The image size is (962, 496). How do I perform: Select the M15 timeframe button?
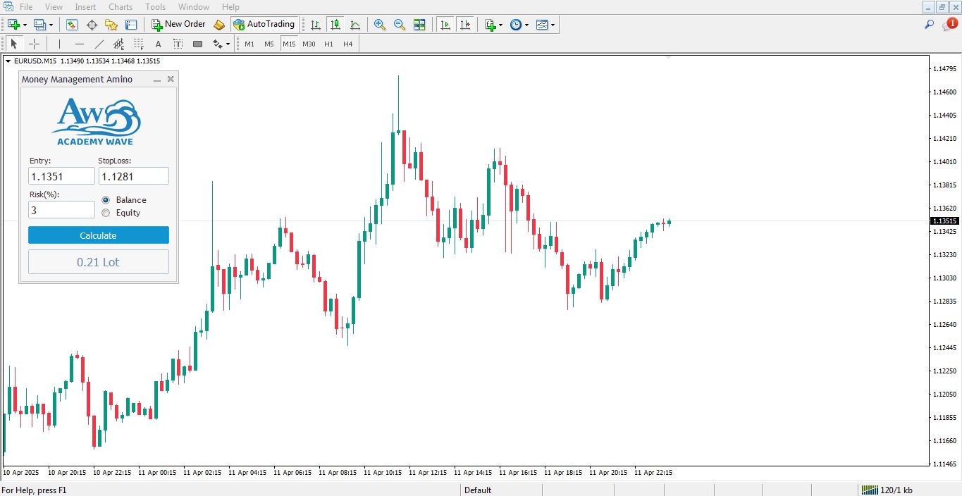289,44
